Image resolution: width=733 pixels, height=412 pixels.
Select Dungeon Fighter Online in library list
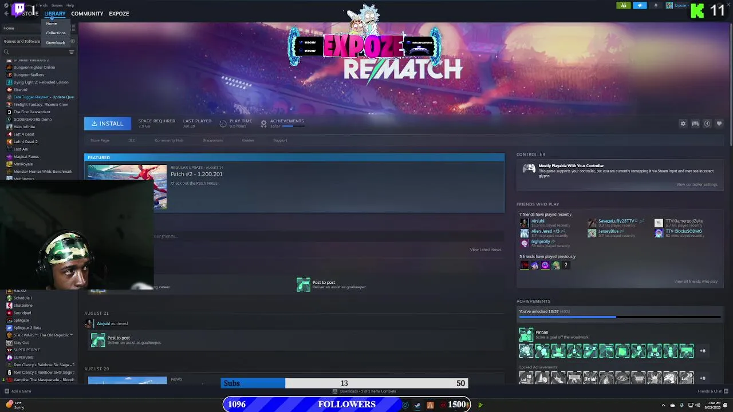click(34, 68)
